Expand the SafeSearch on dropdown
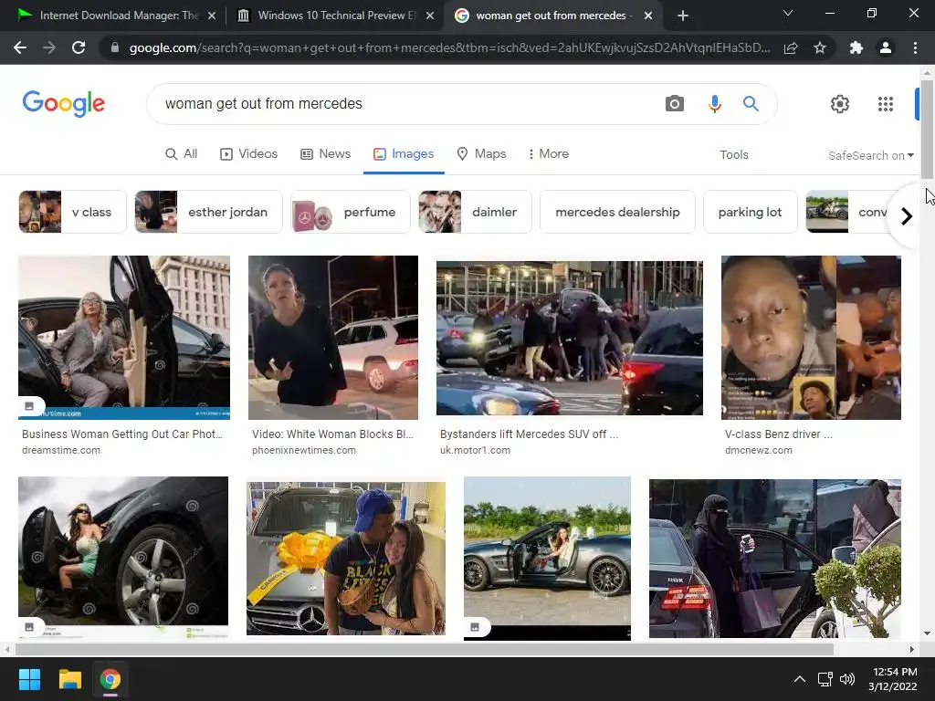 870,155
